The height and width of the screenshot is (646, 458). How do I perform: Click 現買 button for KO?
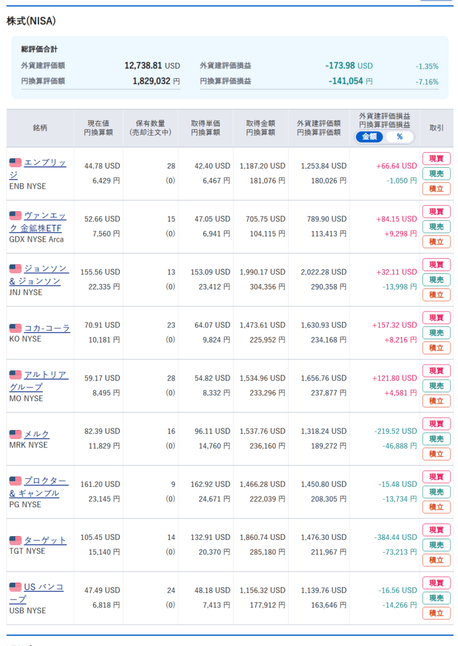[436, 318]
